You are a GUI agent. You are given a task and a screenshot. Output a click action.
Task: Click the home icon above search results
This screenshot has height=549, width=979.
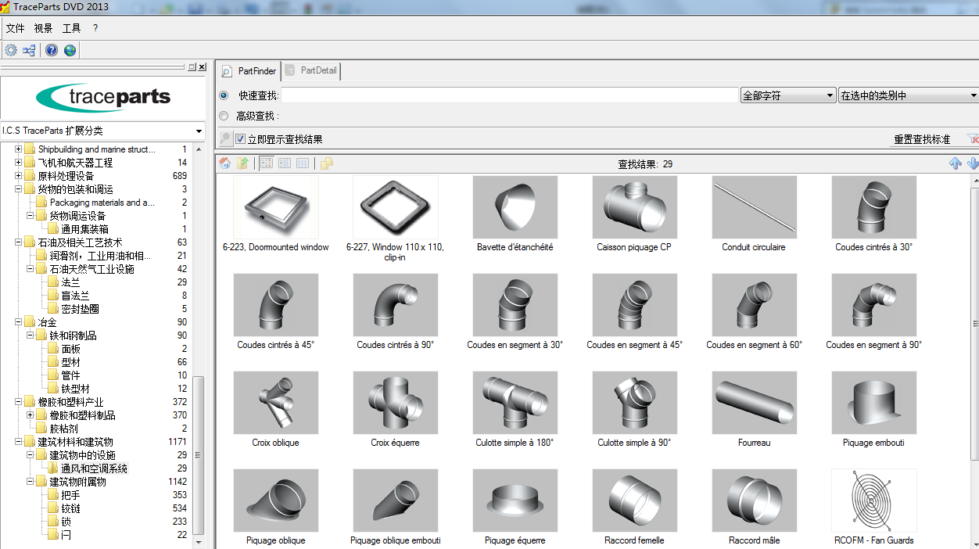(224, 163)
